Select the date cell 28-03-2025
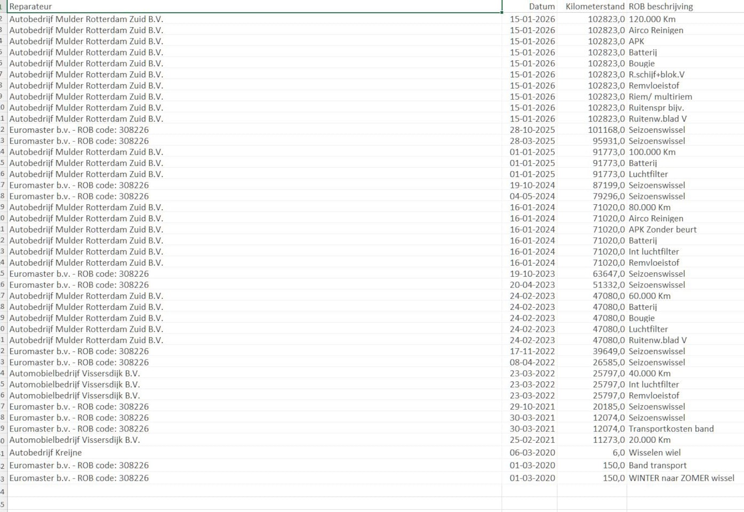The height and width of the screenshot is (512, 744). [532, 141]
